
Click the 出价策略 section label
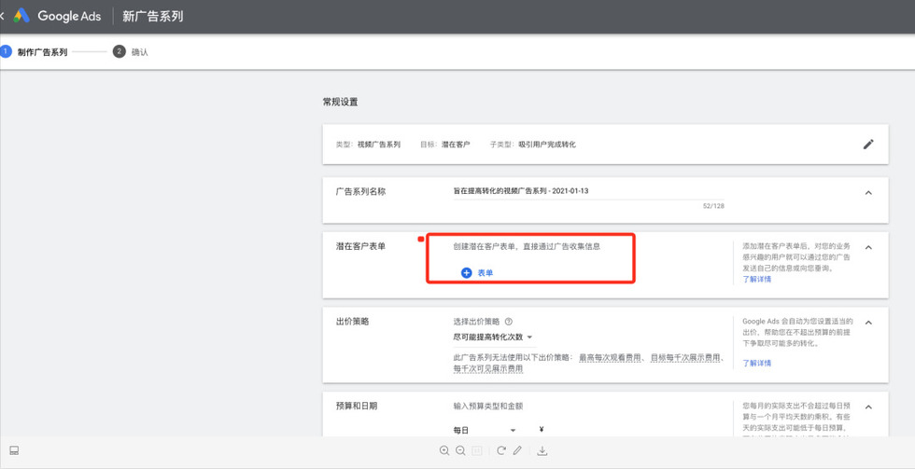[x=353, y=322]
